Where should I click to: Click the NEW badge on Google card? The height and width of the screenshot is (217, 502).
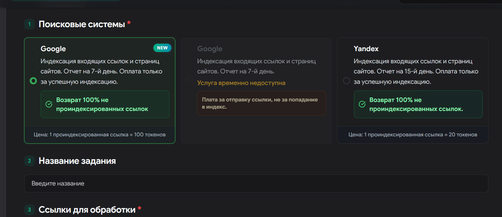(x=162, y=48)
